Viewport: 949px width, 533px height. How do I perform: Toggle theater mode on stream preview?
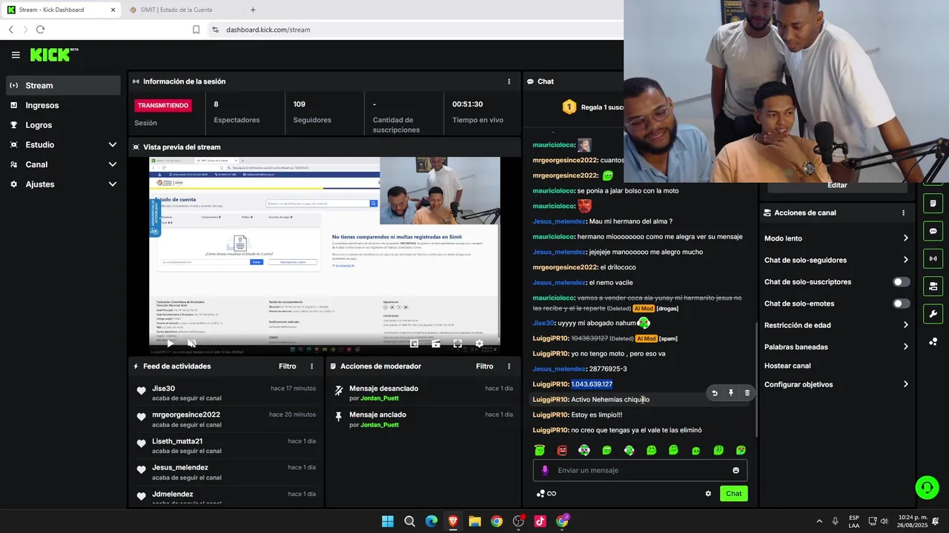click(436, 343)
